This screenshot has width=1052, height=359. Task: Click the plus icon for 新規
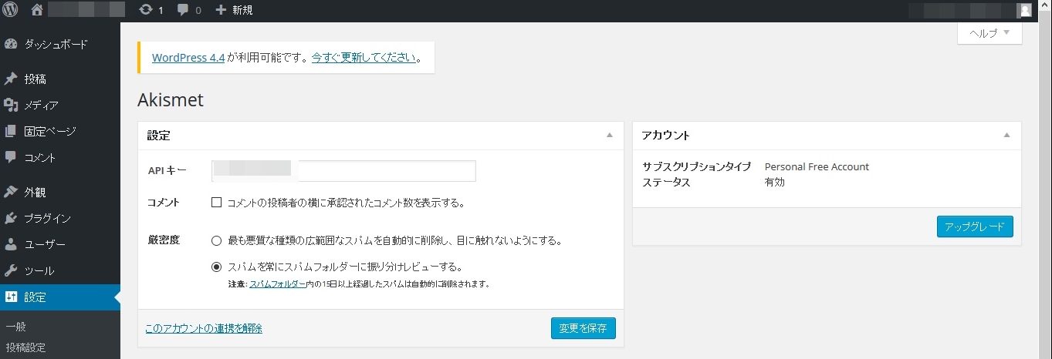(x=221, y=10)
